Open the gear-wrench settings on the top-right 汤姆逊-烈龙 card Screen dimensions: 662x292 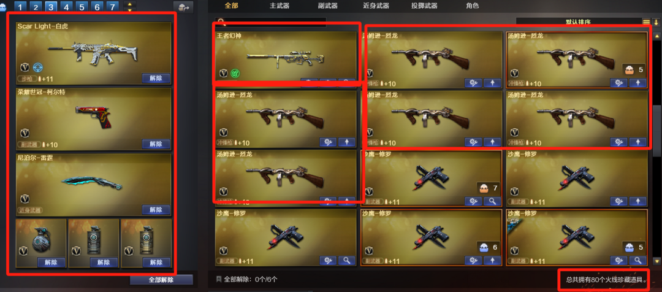[618, 83]
